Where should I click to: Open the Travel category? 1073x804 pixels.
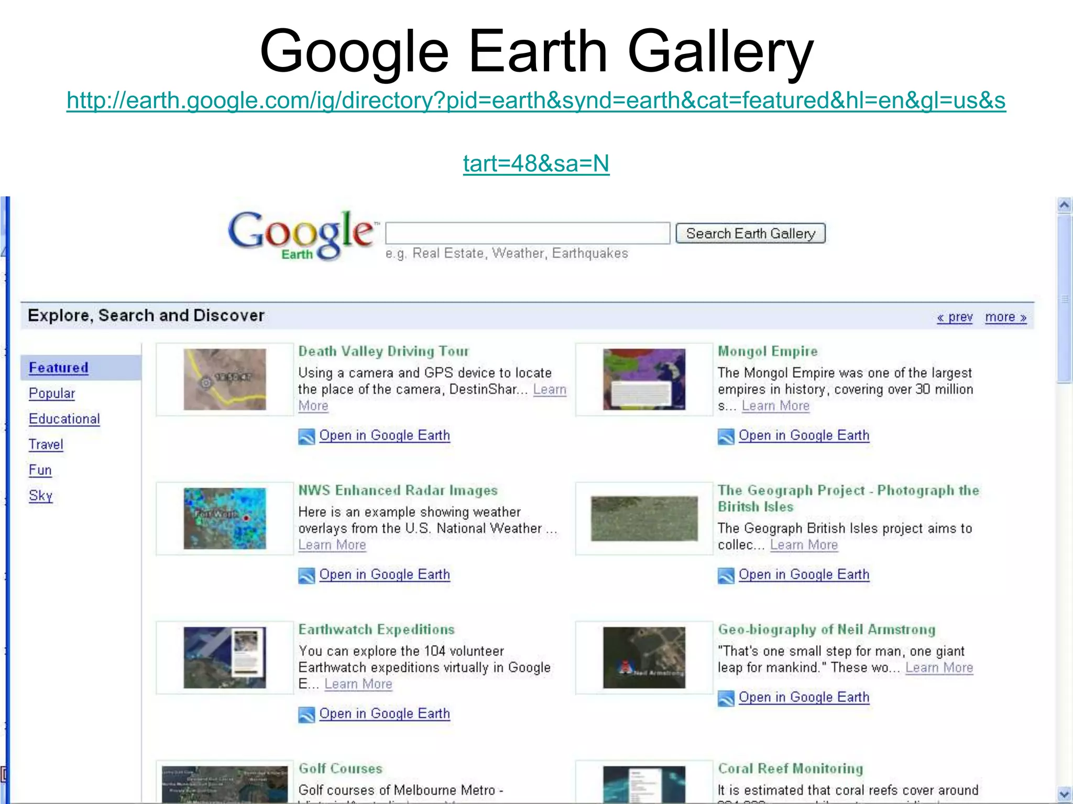pos(46,444)
